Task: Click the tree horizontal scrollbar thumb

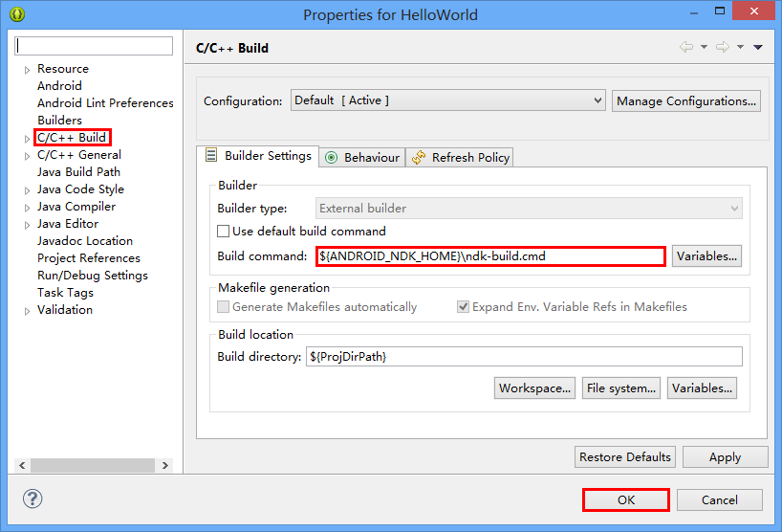Action: (x=93, y=465)
